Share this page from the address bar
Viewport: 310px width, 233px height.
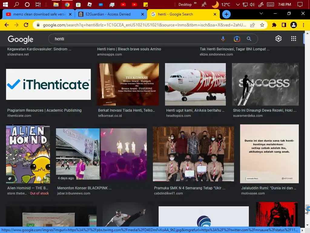tap(252, 25)
